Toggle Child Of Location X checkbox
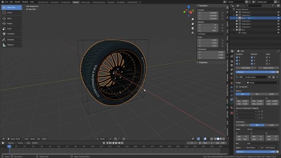This screenshot has height=158, width=281. (237, 57)
